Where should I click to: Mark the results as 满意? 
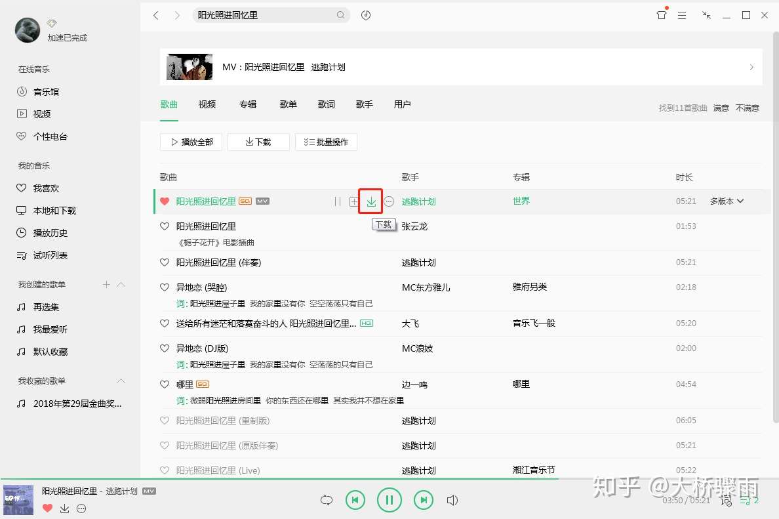pos(721,108)
